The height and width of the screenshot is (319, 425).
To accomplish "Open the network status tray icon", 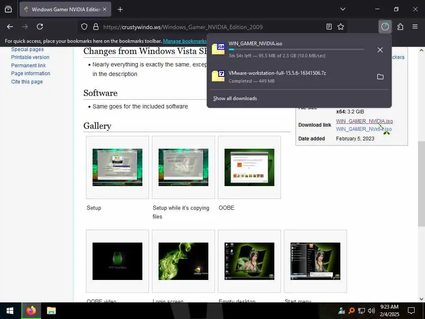I will tap(361, 311).
